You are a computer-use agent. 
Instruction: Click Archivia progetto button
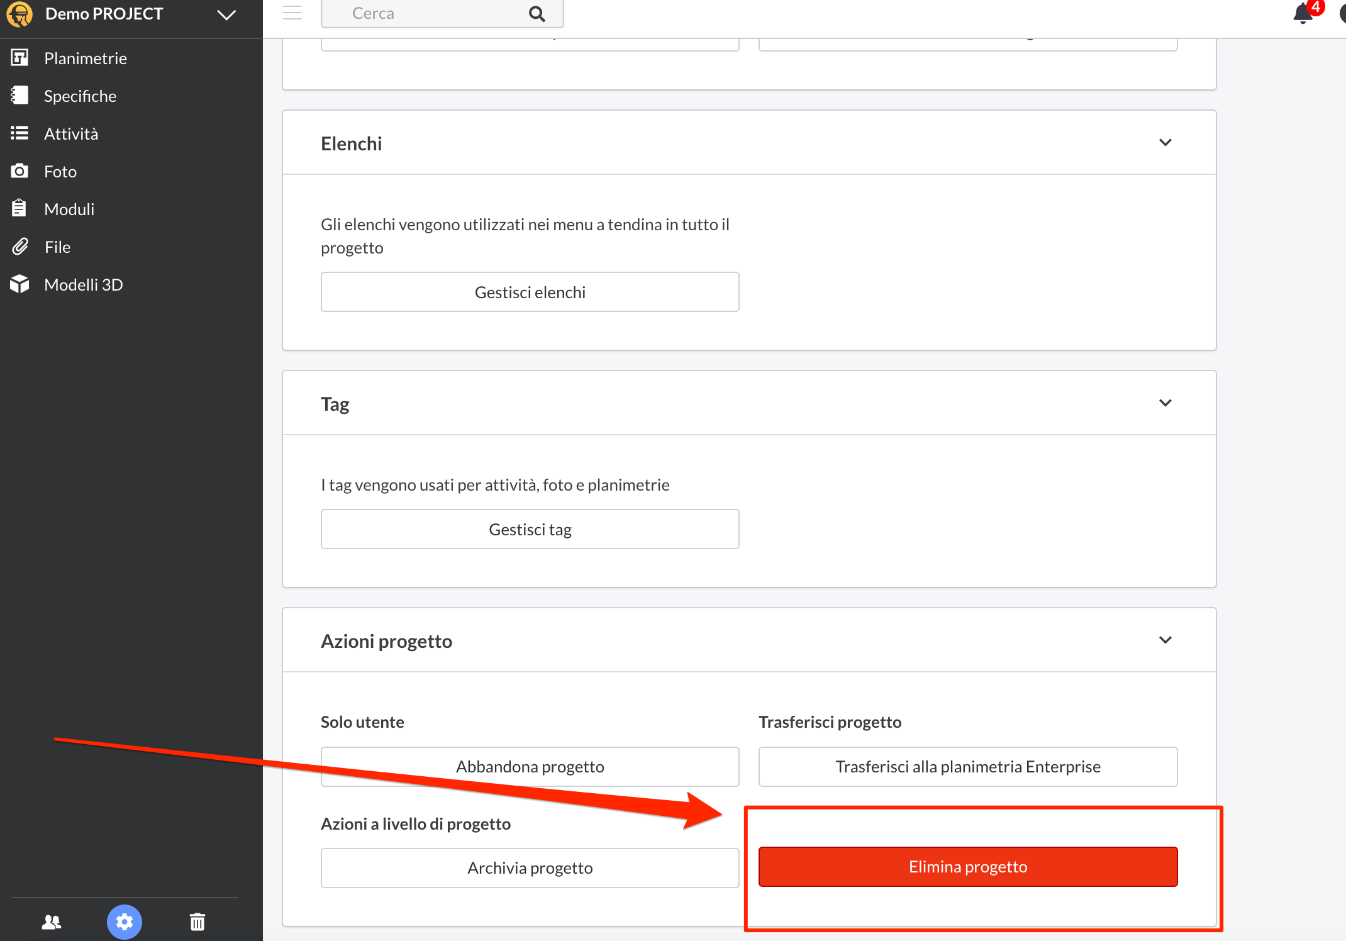530,868
